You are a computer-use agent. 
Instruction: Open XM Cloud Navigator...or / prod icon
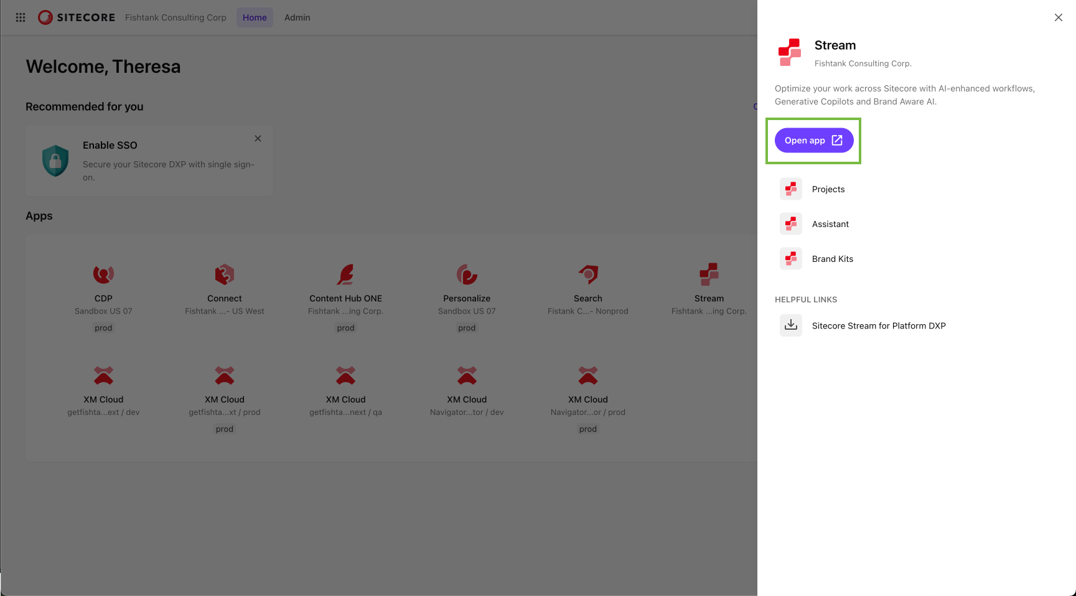pos(588,375)
